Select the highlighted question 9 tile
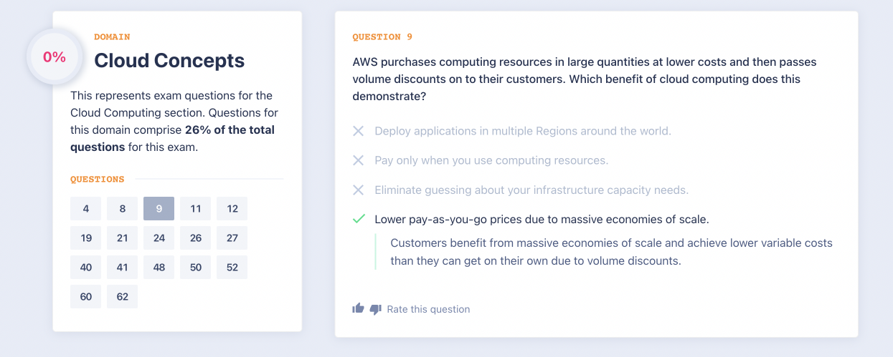This screenshot has width=893, height=357. (159, 209)
